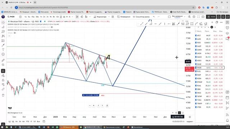Select the zoom-in tool
The height and width of the screenshot is (129, 230).
click(3, 65)
